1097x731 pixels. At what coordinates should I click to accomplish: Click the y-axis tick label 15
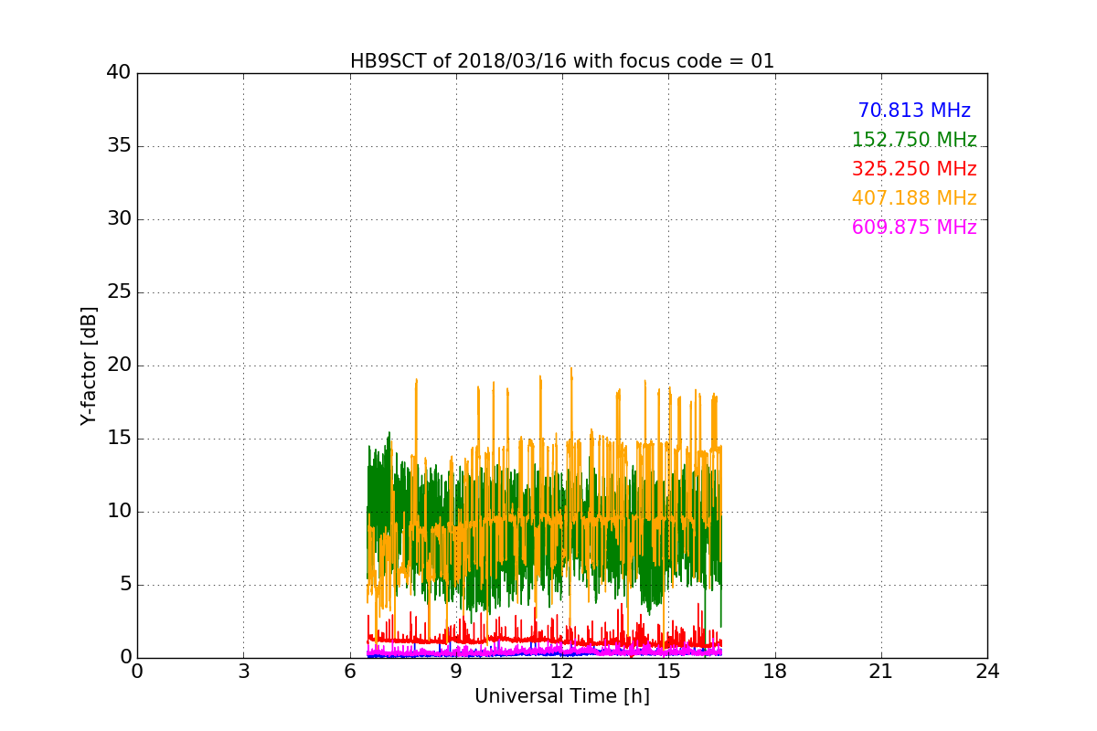119,439
